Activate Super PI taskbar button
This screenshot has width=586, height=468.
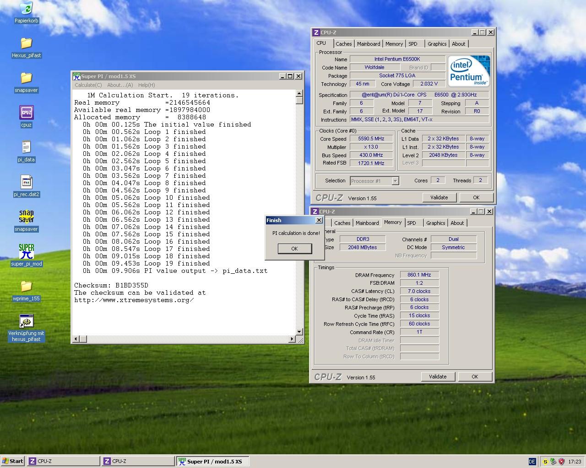coord(213,461)
